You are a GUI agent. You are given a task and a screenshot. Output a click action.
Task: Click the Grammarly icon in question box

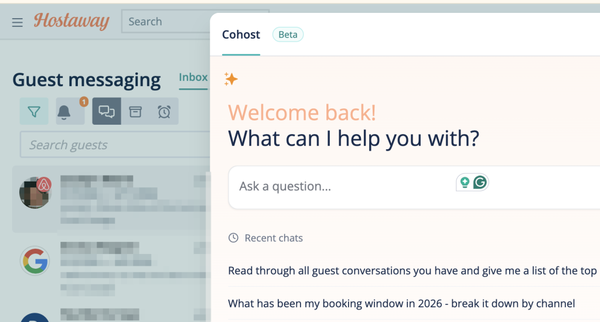pos(480,183)
